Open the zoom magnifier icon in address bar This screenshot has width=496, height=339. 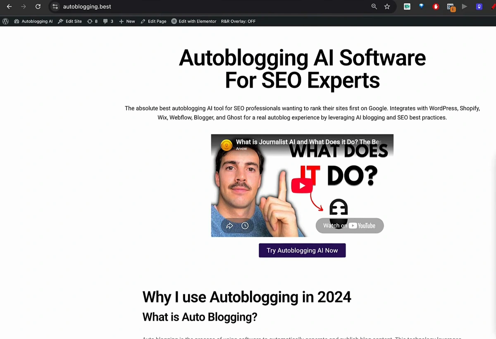(x=374, y=7)
